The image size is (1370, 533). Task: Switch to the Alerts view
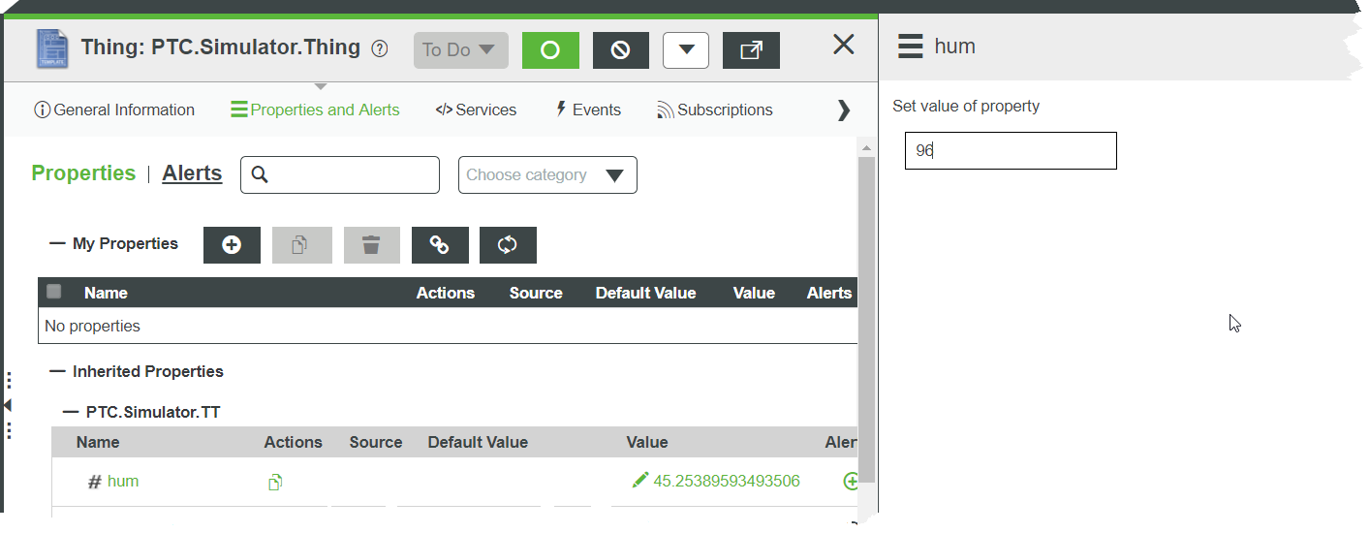click(x=192, y=173)
